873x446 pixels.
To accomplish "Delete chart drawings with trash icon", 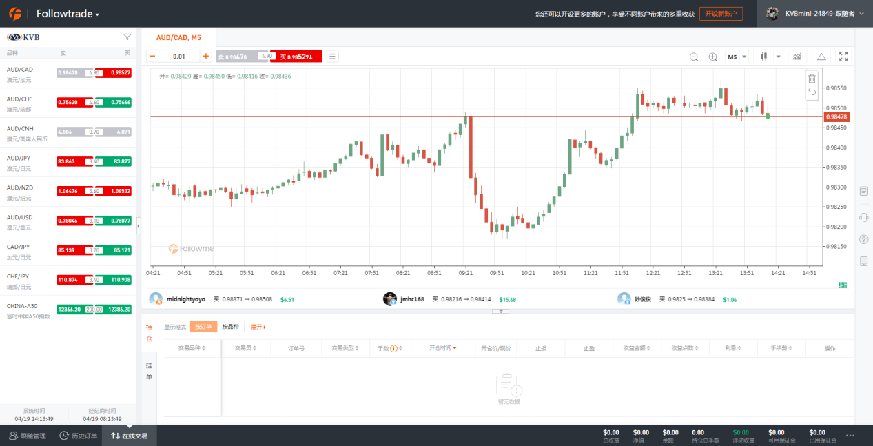I will coord(812,79).
